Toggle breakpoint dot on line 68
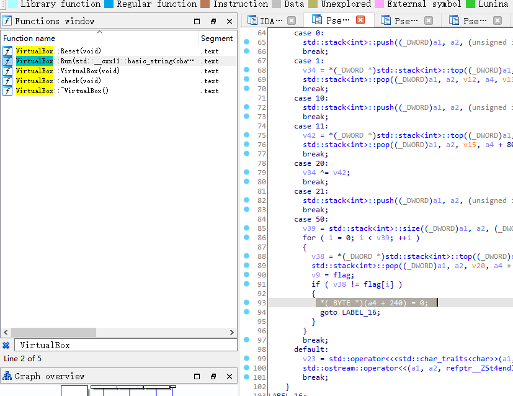513x396 pixels. coord(246,70)
